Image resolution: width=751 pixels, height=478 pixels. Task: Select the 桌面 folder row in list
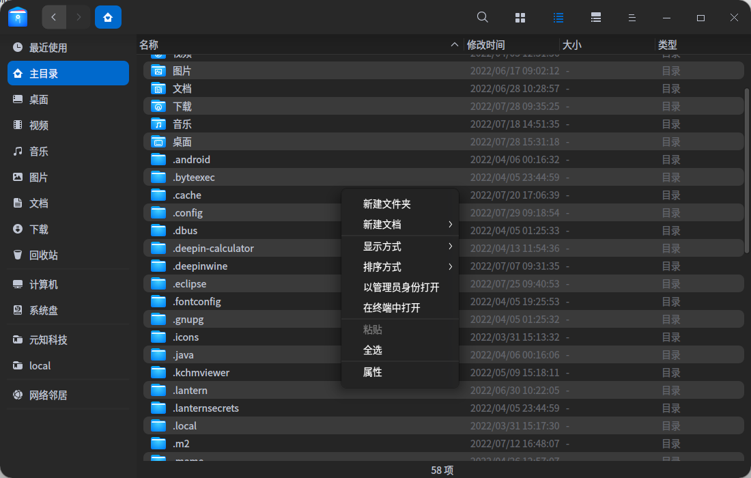444,142
